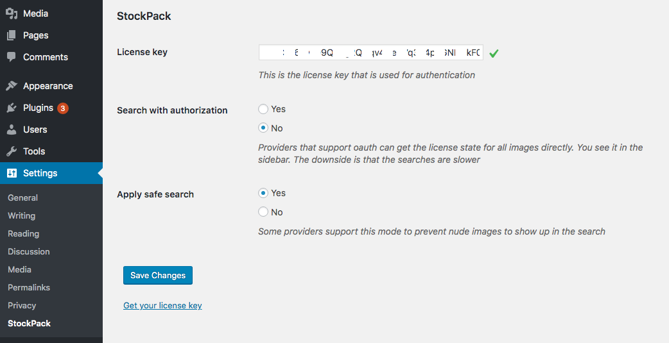Click the Appearance paintbrush icon
The image size is (669, 343).
pyautogui.click(x=12, y=86)
